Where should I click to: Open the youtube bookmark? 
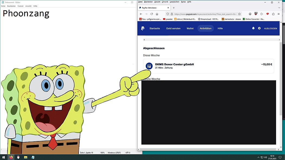[x=168, y=19]
